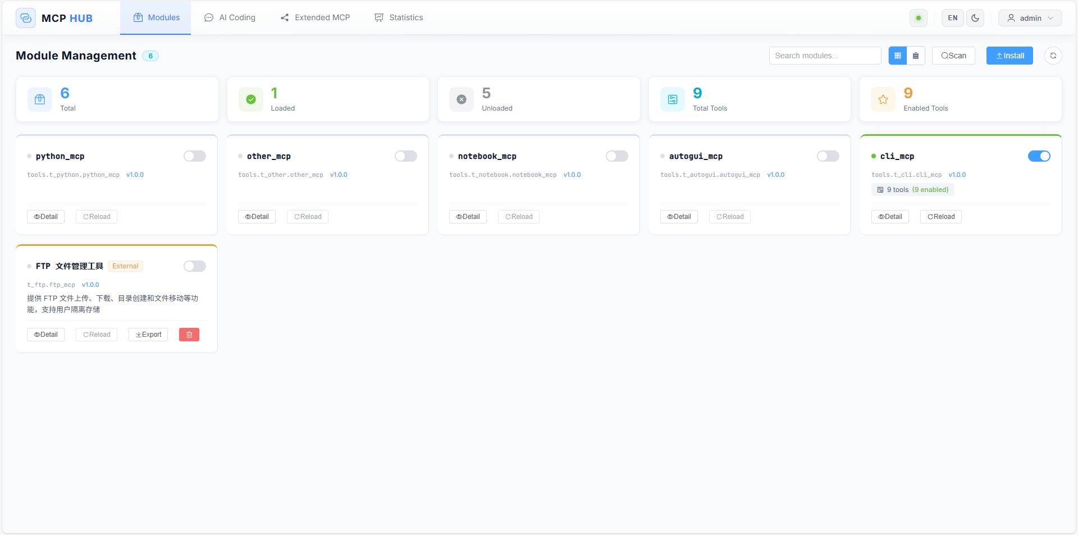
Task: Delete the FTP module with trash icon
Action: click(x=189, y=335)
